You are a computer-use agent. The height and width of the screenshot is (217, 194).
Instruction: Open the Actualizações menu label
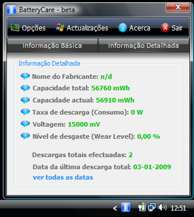pyautogui.click(x=87, y=28)
